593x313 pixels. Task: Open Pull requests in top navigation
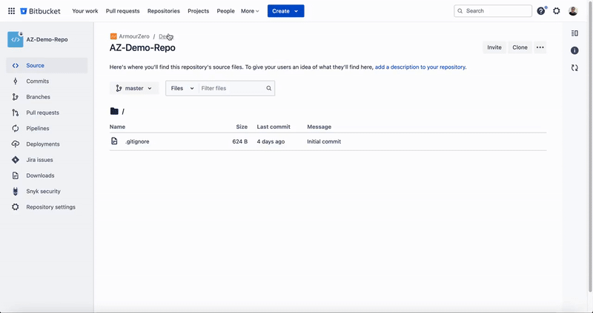tap(122, 11)
